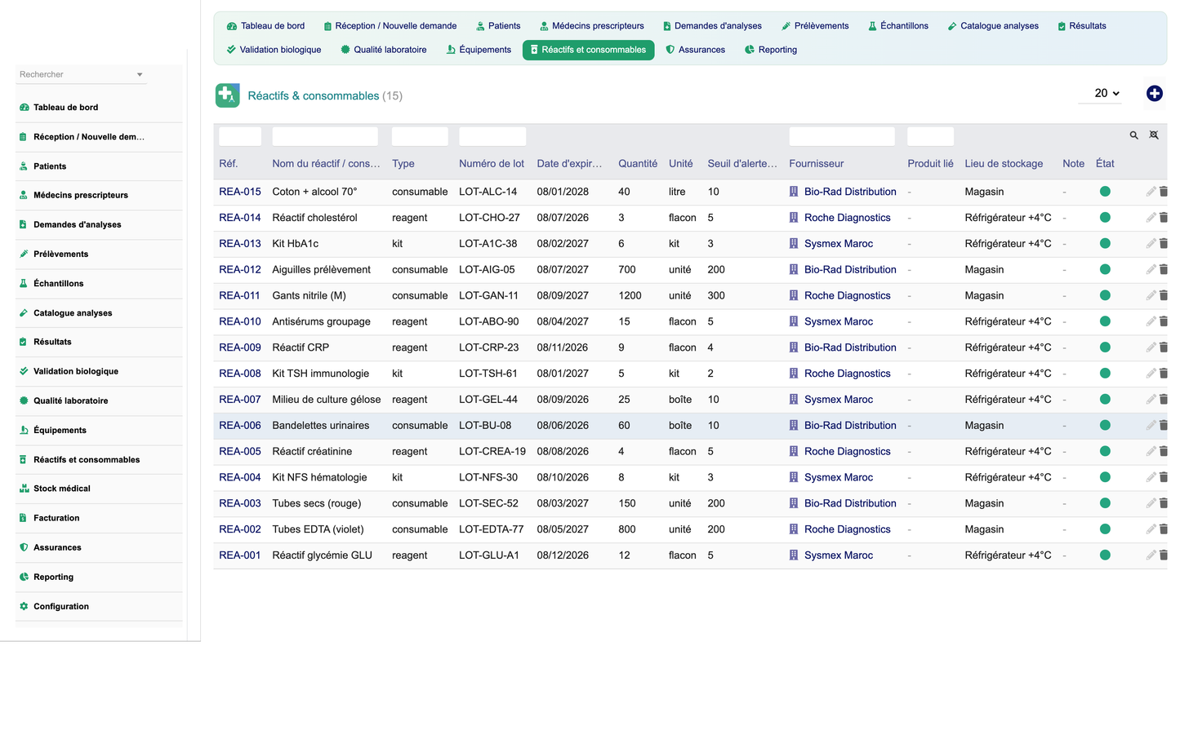
Task: Click the Réf. filter input field
Action: [x=240, y=136]
